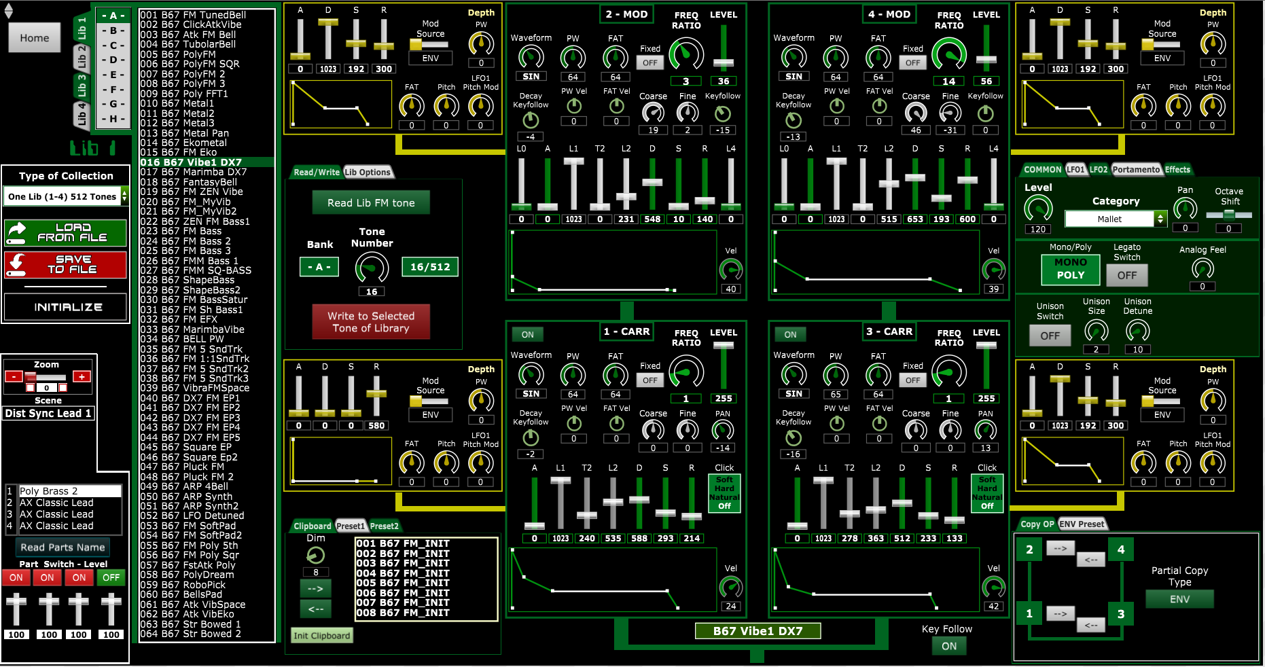
Task: Click the Read Lib FM tone button
Action: point(371,202)
